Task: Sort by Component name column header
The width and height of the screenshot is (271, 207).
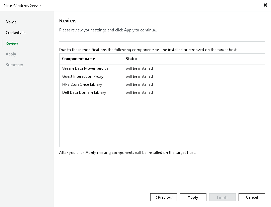Action: (79, 59)
